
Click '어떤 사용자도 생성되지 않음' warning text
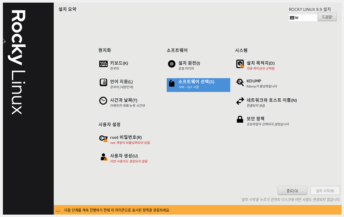[128, 161]
